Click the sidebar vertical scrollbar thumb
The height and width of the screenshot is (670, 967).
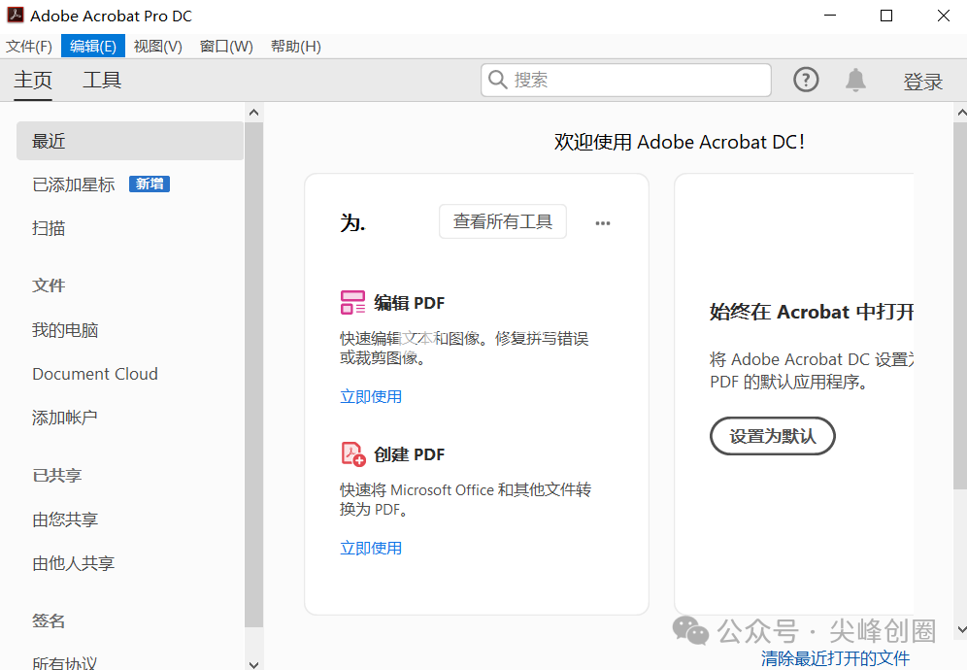point(253,375)
